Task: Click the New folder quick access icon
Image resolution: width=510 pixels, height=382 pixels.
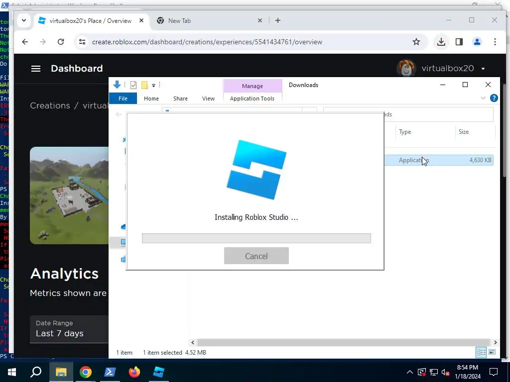Action: 144,85
